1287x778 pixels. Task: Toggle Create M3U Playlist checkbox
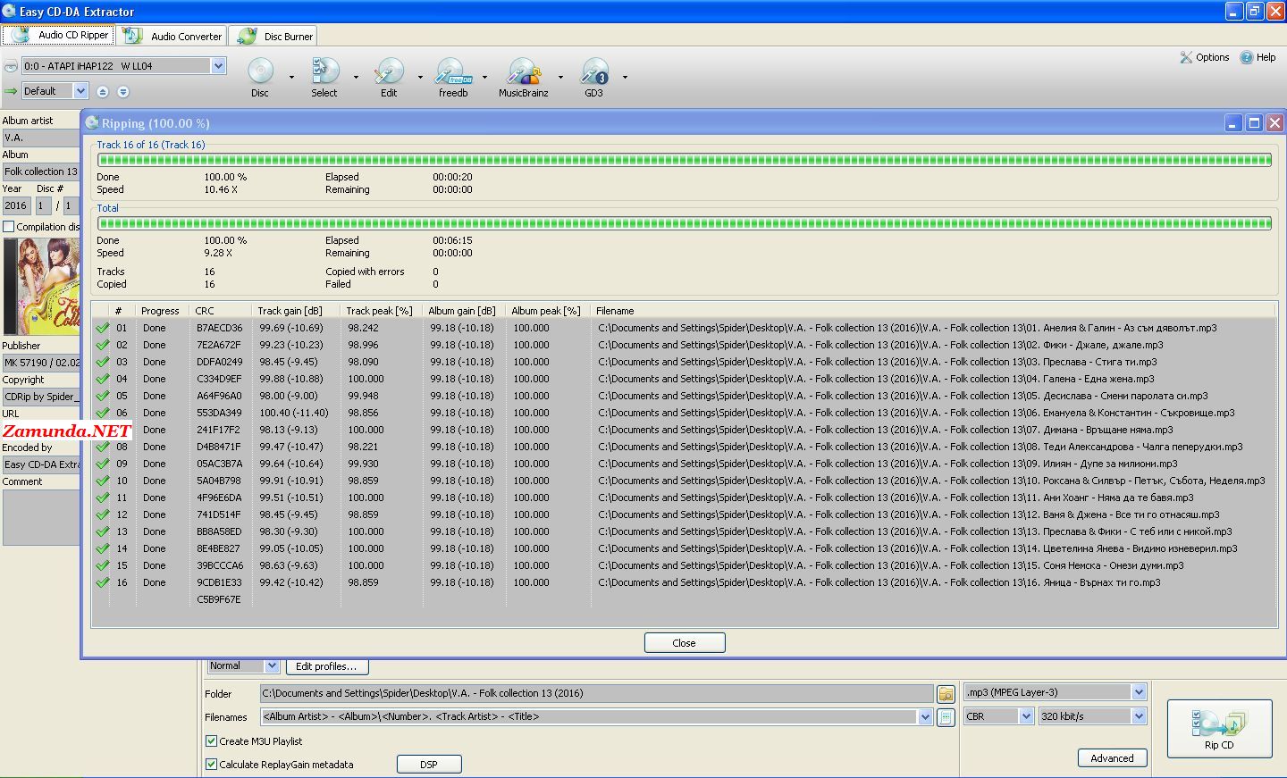[x=212, y=741]
